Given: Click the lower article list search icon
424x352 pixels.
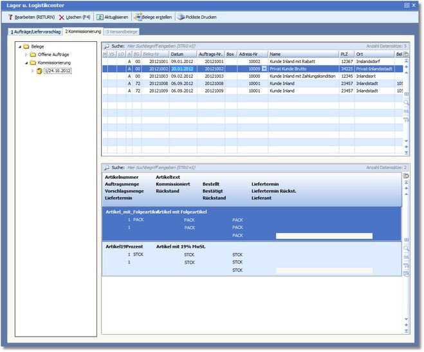Looking at the screenshot, I should pos(106,167).
